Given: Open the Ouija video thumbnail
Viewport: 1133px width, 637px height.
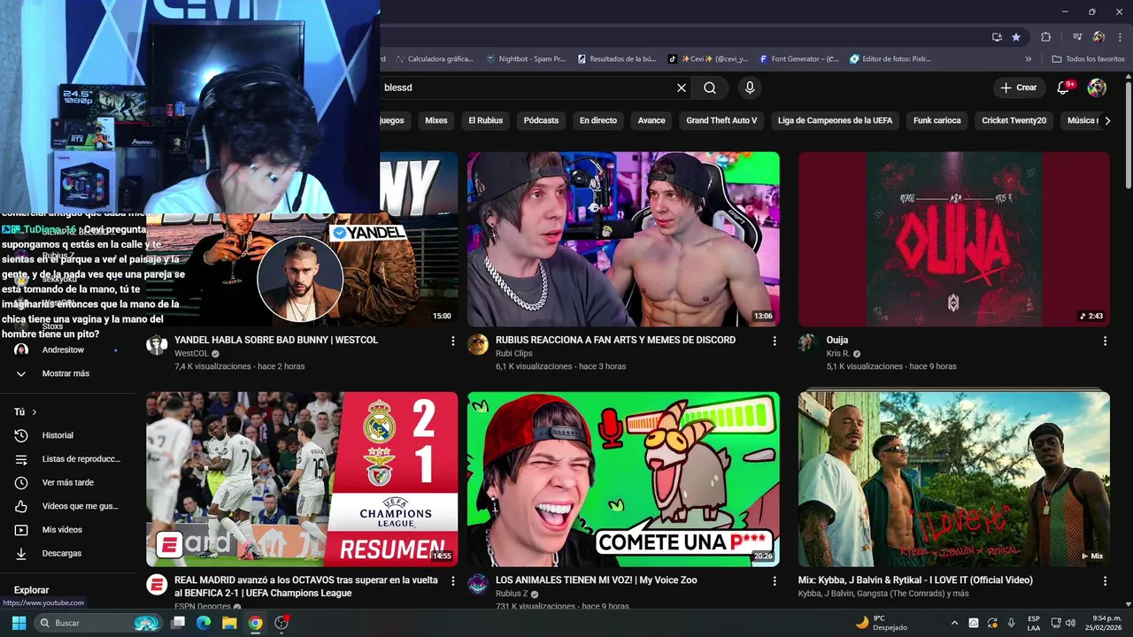Looking at the screenshot, I should 954,239.
